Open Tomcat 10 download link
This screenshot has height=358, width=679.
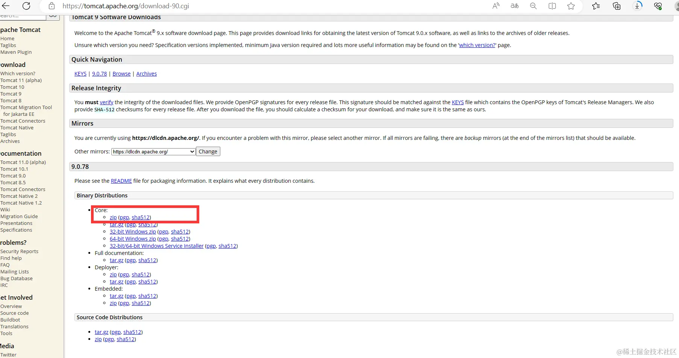click(x=12, y=87)
